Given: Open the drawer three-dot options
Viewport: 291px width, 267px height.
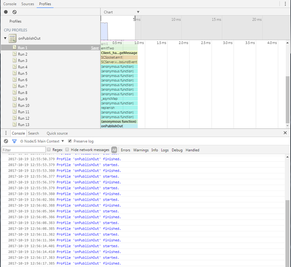Looking at the screenshot, I should pyautogui.click(x=6, y=133).
